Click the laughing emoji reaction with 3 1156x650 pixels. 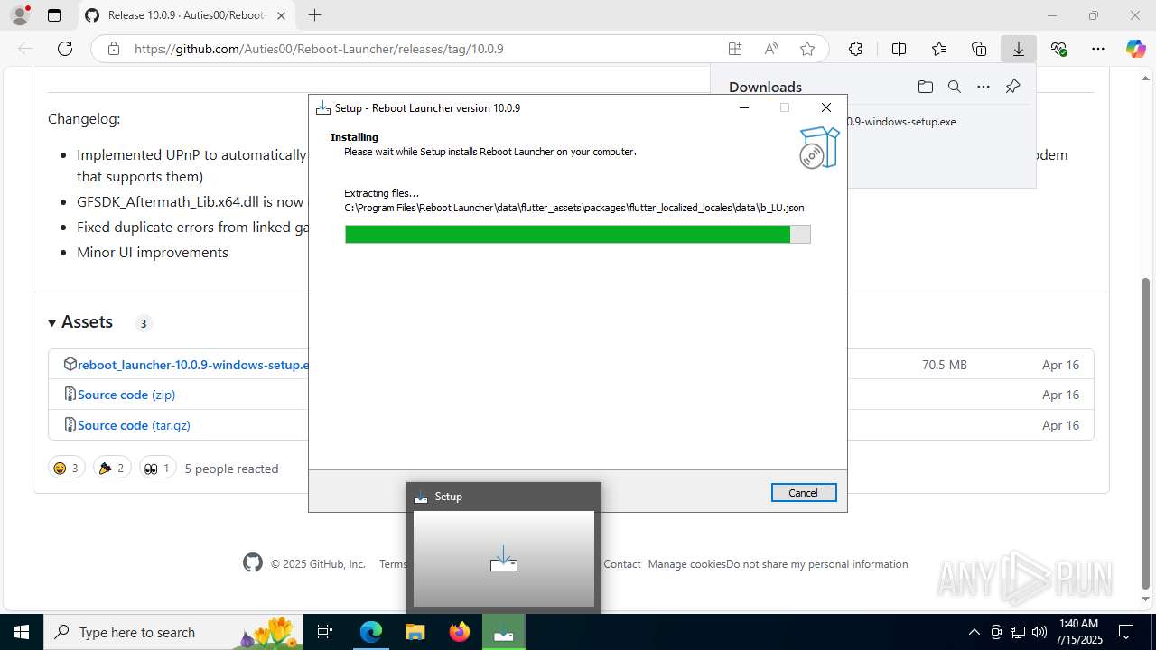pos(66,468)
